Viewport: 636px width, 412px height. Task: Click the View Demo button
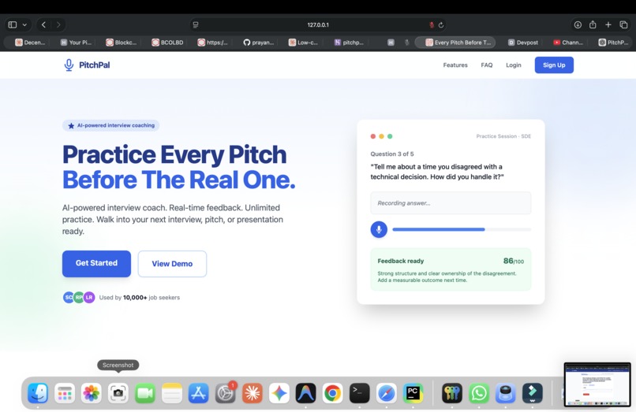172,264
